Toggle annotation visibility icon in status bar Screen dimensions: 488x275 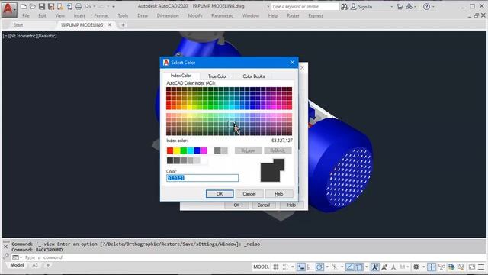pyautogui.click(x=375, y=267)
